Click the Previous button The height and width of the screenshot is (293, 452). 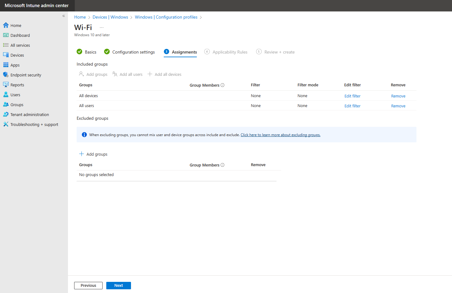(x=88, y=286)
